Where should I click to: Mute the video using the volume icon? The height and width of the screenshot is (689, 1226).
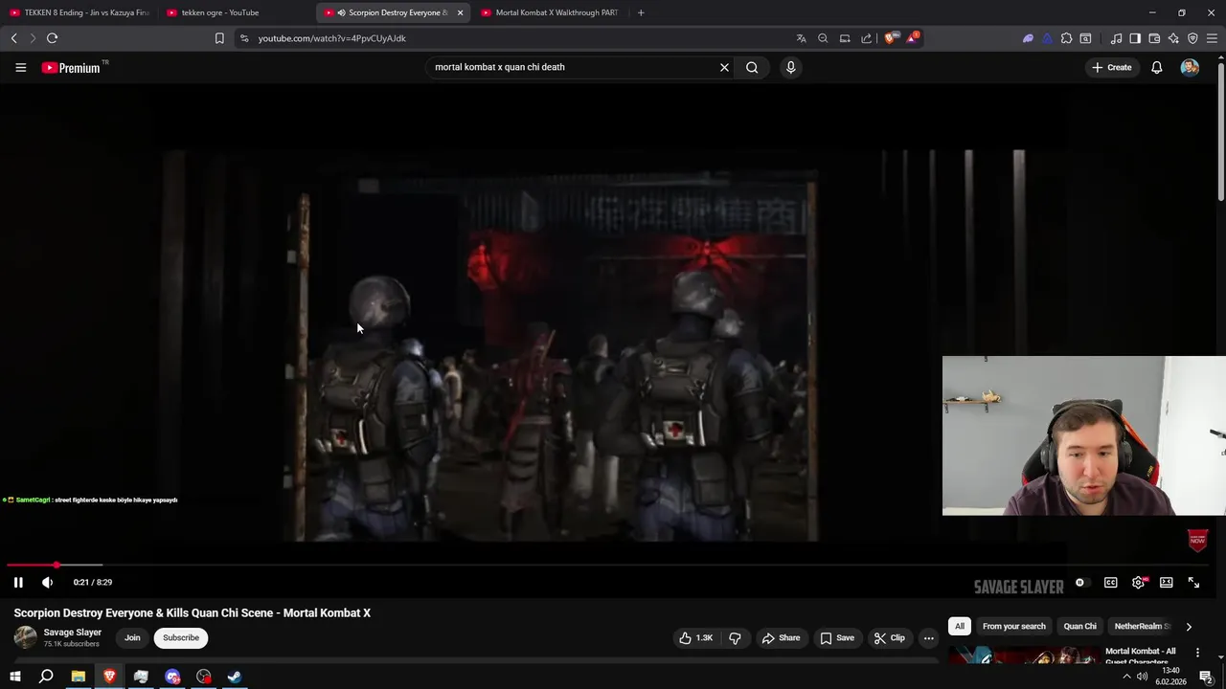coord(47,582)
